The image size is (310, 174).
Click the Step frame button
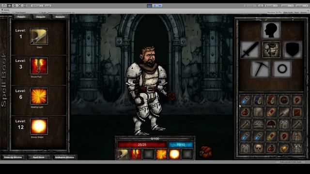click(x=160, y=6)
